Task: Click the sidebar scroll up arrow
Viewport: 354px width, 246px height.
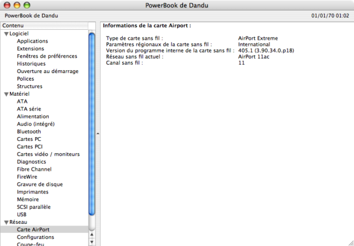Action: tap(92, 235)
